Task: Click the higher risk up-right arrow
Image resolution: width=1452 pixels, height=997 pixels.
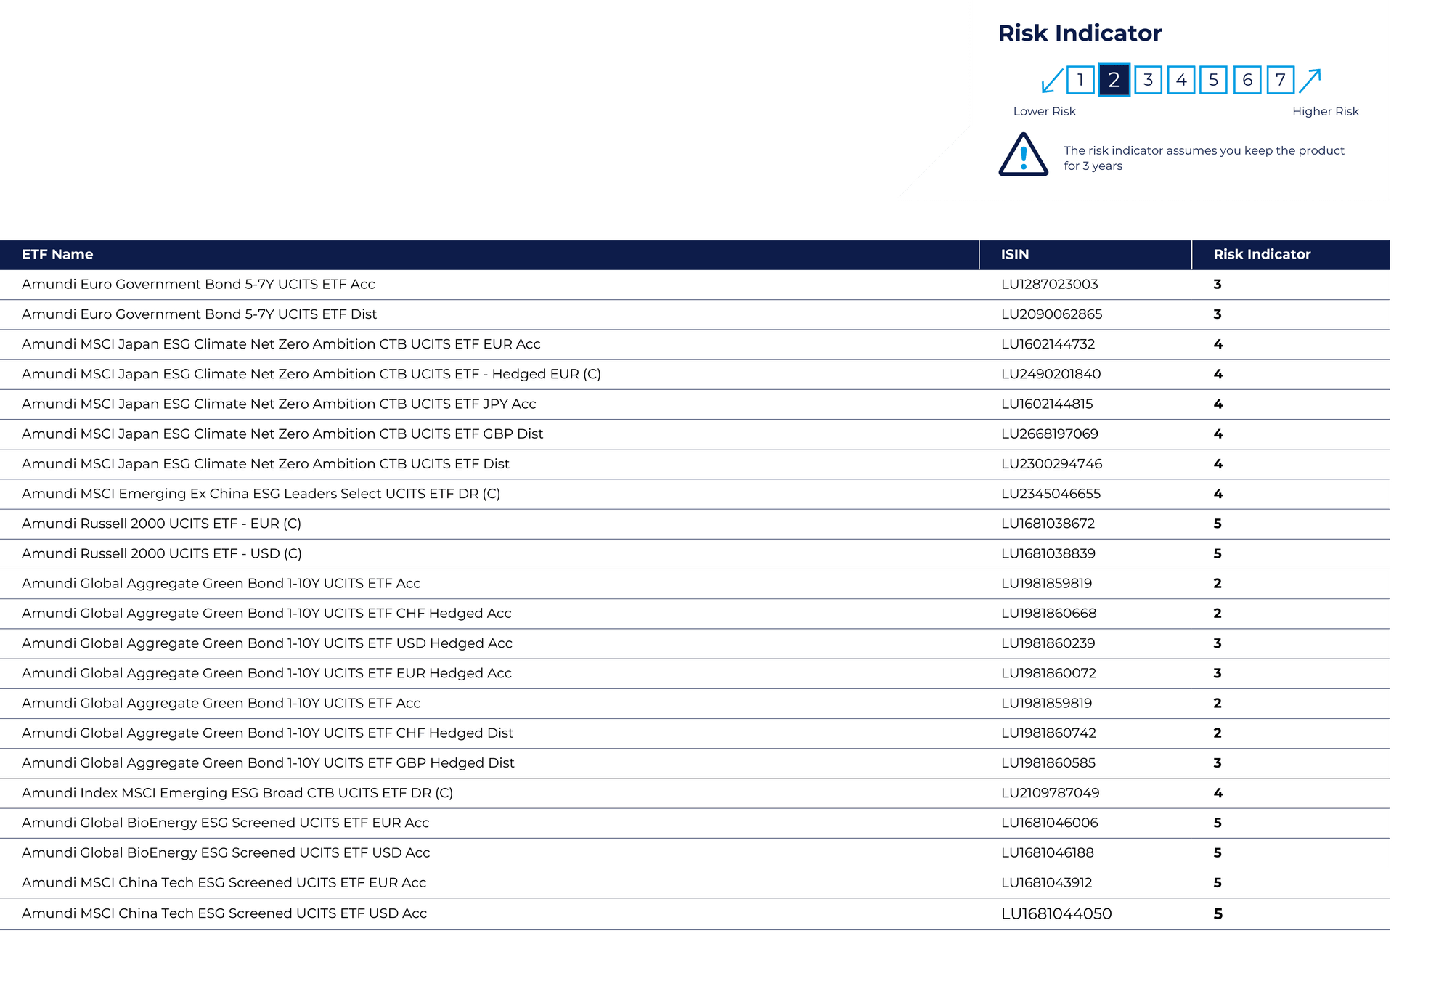Action: pyautogui.click(x=1310, y=80)
